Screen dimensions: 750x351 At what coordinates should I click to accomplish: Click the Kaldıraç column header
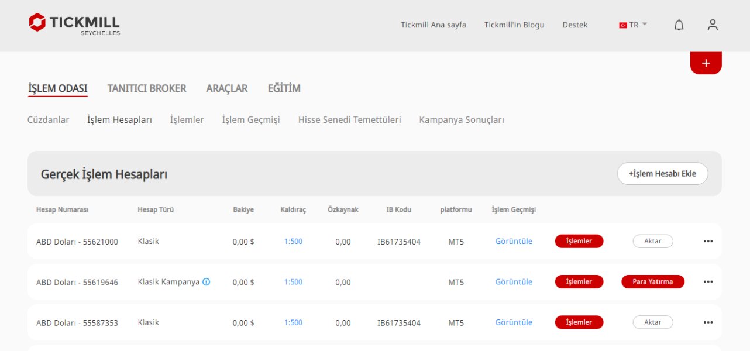pyautogui.click(x=293, y=209)
